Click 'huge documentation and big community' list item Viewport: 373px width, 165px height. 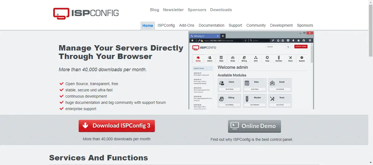(x=116, y=102)
